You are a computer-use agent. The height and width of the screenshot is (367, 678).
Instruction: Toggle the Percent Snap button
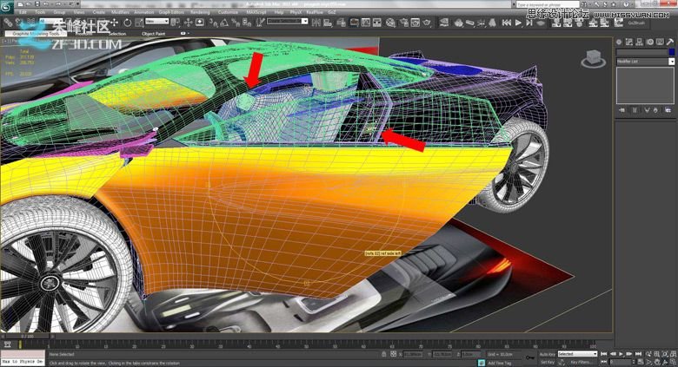236,23
